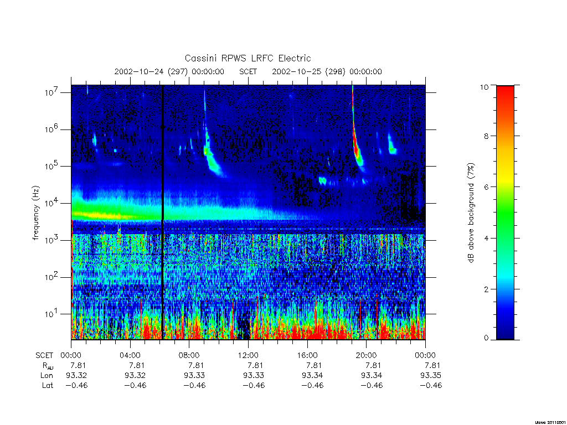This screenshot has height=425, width=567.
Task: Click the 10^7 frequency tick label
Action: click(x=53, y=92)
